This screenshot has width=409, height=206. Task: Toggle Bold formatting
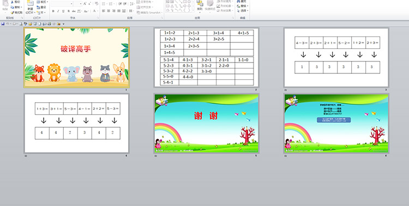pyautogui.click(x=53, y=11)
